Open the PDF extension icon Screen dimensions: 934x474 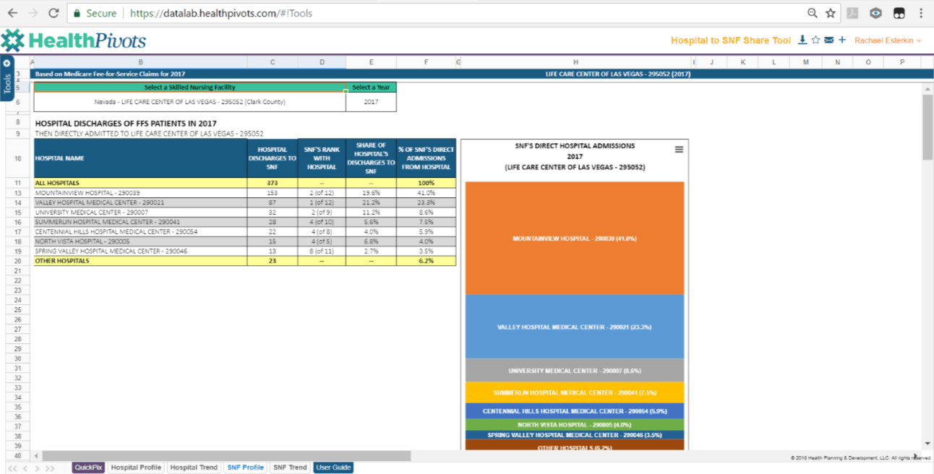[854, 13]
